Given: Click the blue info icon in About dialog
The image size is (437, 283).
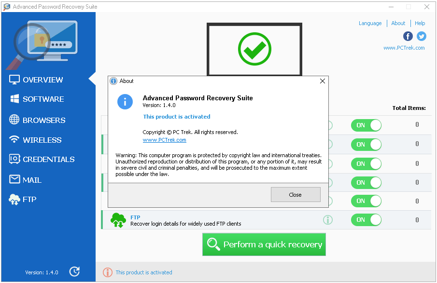Looking at the screenshot, I should 125,102.
